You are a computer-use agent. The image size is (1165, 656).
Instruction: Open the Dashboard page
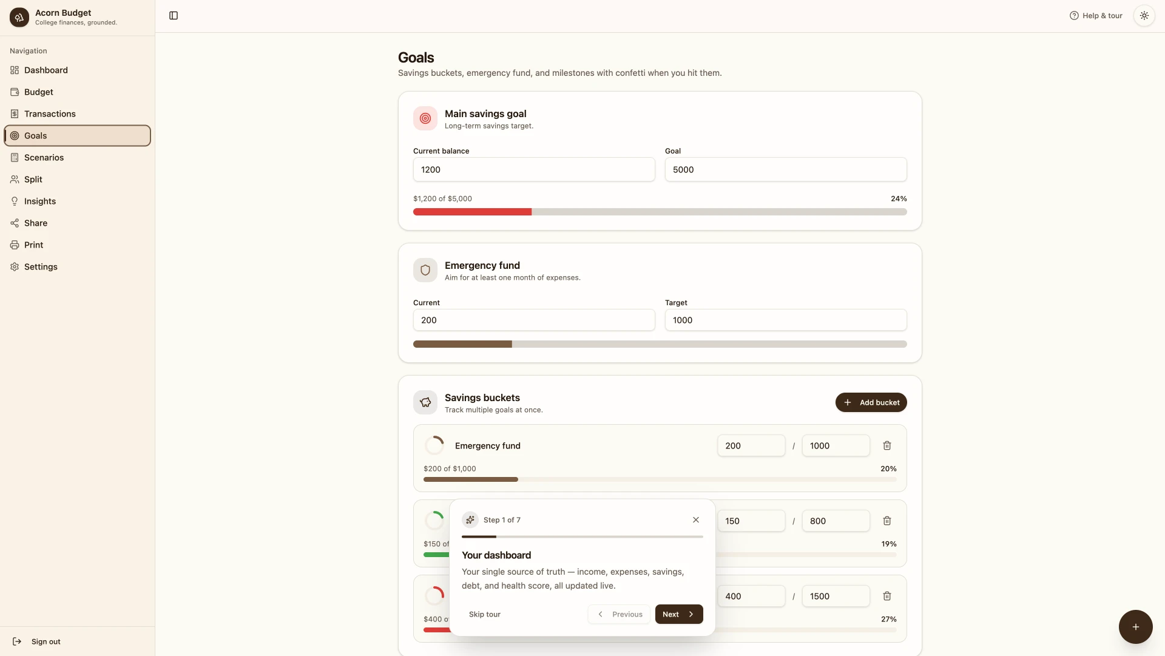78,70
